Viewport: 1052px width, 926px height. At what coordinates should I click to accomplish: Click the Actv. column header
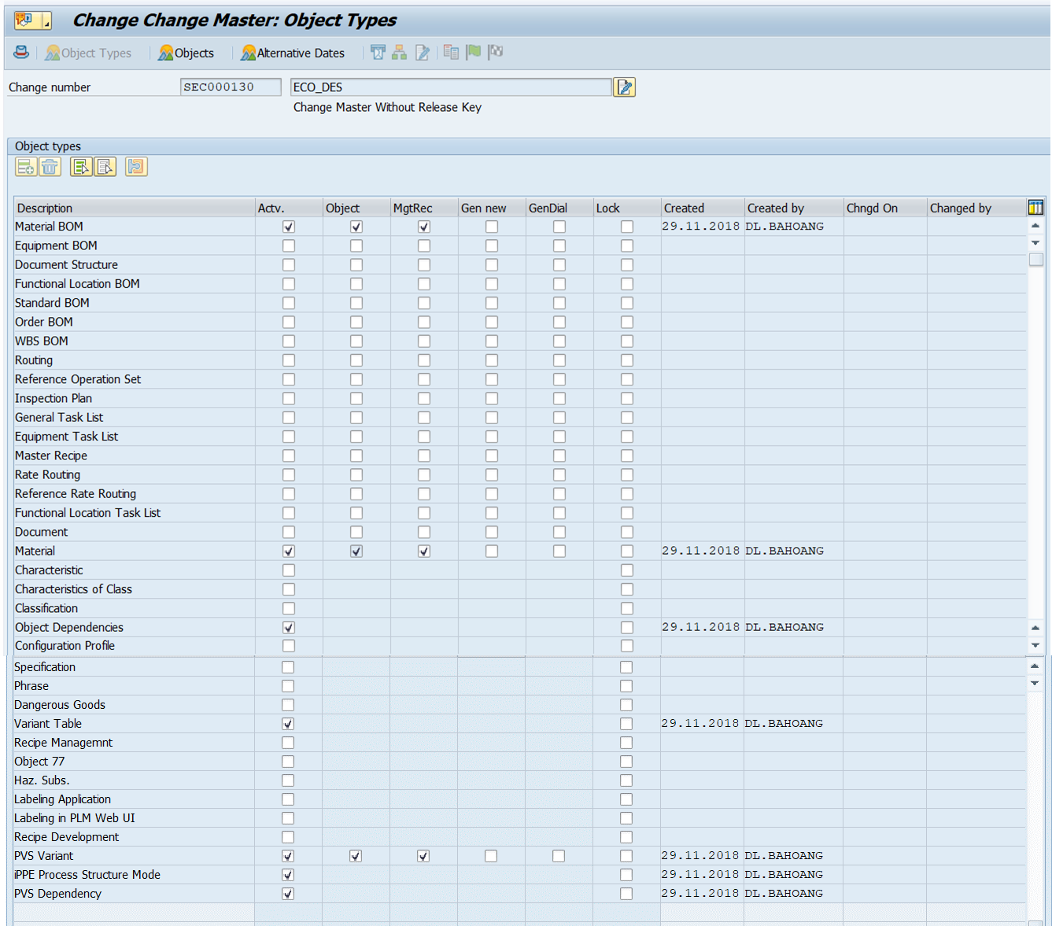point(289,208)
